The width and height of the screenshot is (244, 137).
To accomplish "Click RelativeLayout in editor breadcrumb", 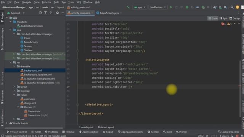I will pos(106,127).
